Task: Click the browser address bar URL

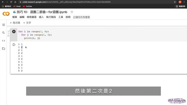Action: (67, 2)
